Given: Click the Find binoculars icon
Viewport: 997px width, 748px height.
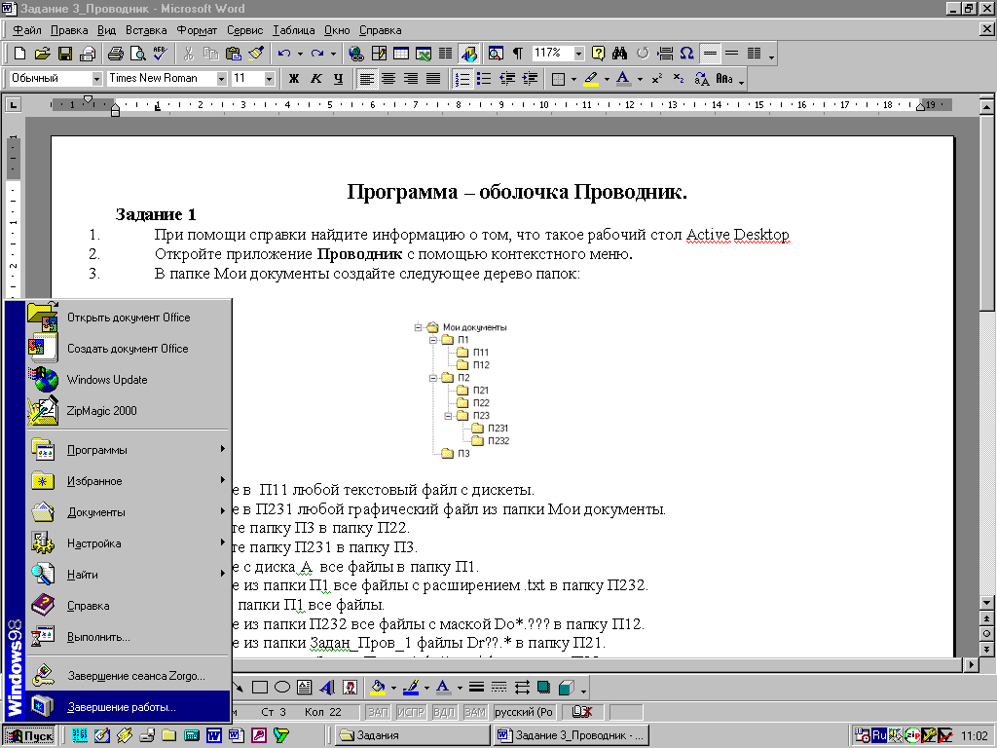Looking at the screenshot, I should tap(619, 54).
